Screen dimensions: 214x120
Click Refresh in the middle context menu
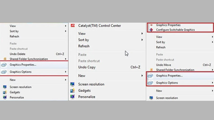click(x=84, y=46)
